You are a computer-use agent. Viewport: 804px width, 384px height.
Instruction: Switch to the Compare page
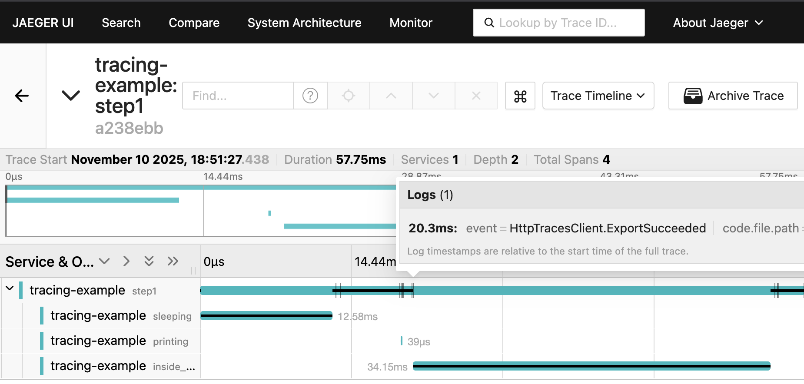(194, 23)
